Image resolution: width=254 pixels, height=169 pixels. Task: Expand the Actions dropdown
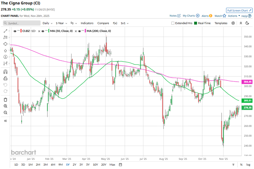pyautogui.click(x=234, y=16)
